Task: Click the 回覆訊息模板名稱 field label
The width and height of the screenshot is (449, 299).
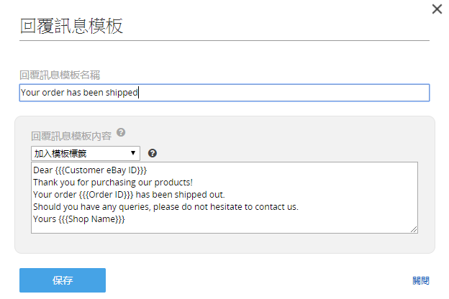Action: click(60, 75)
